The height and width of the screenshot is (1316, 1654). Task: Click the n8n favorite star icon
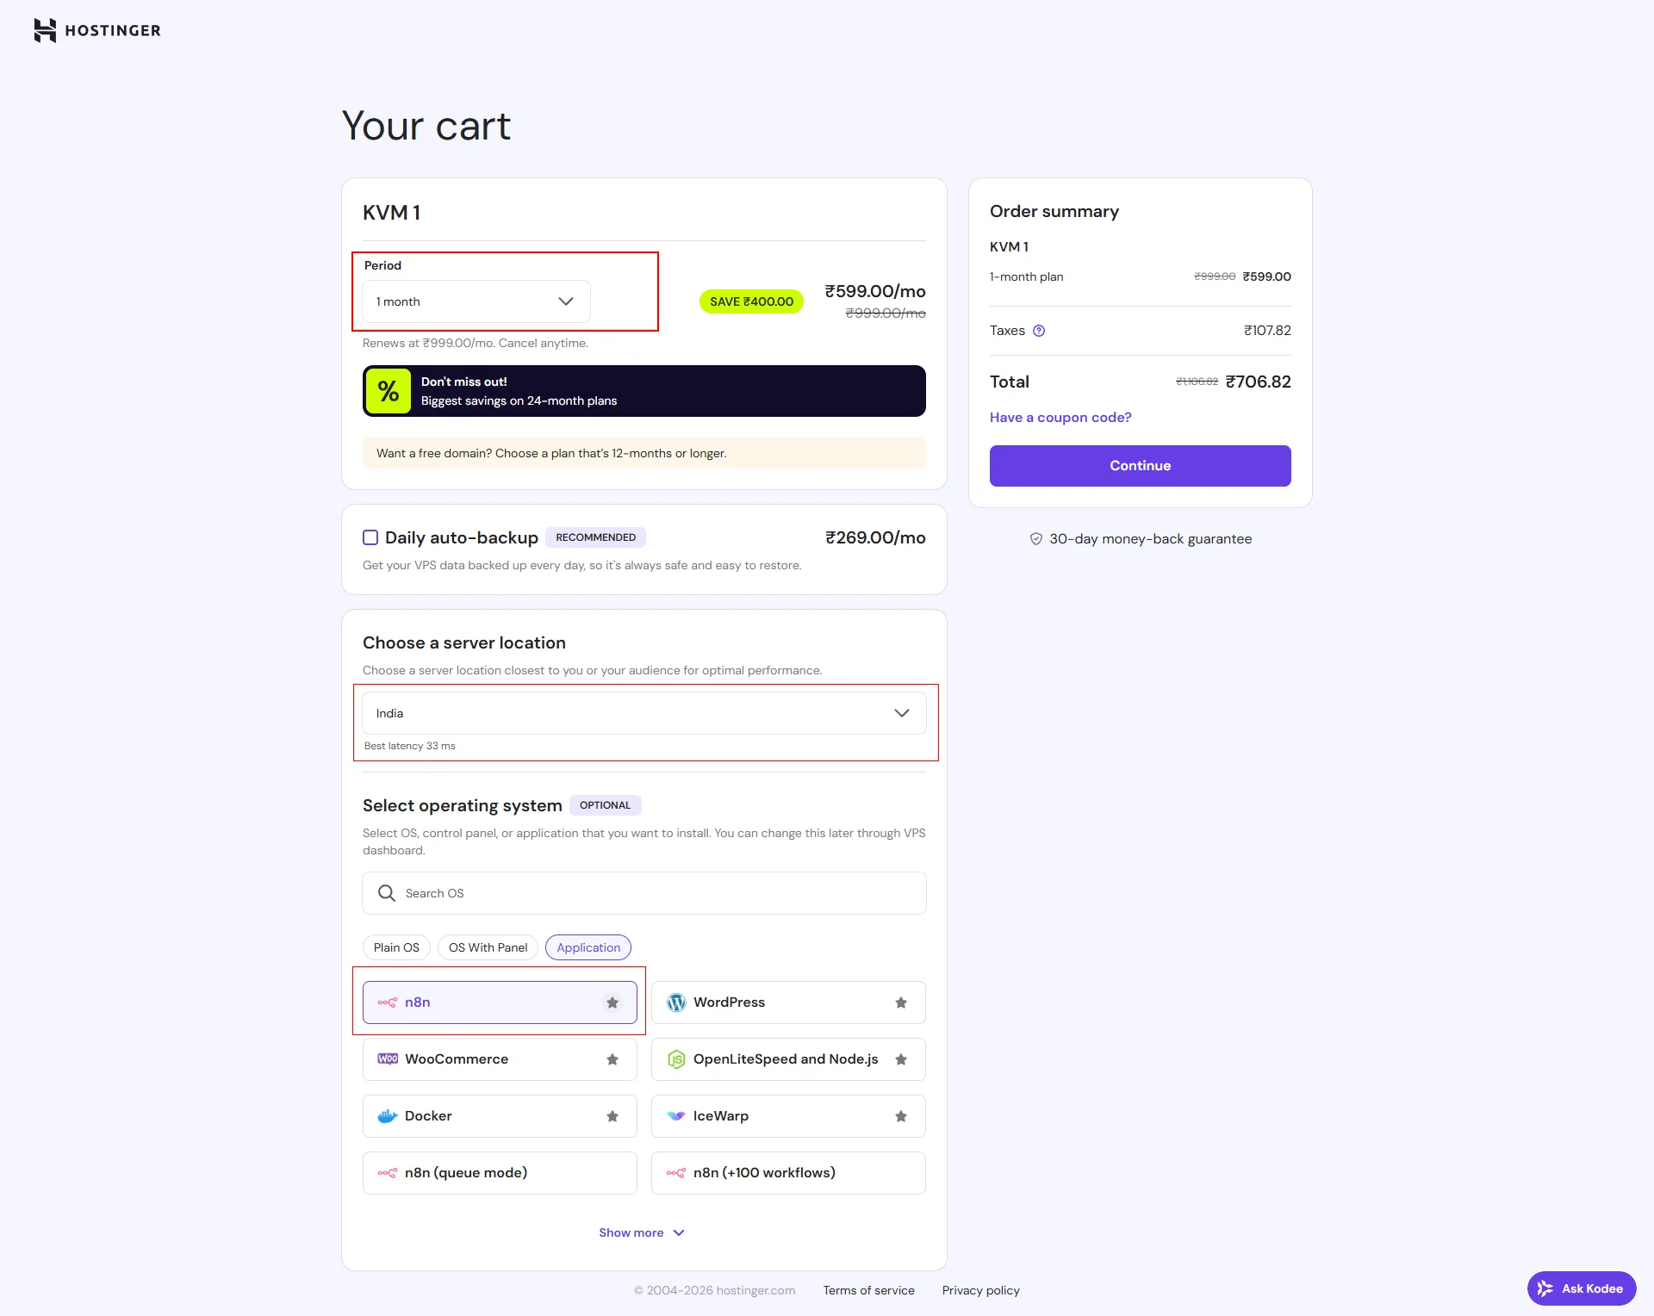click(x=612, y=1003)
